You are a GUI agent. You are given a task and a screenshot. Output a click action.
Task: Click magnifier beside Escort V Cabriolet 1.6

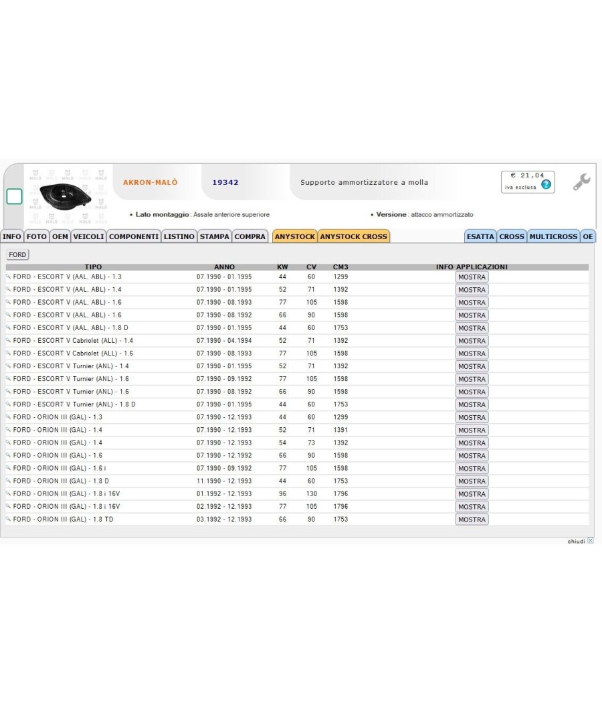pyautogui.click(x=8, y=354)
